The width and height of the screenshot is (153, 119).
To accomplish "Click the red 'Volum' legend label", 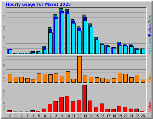I will point(150,106).
